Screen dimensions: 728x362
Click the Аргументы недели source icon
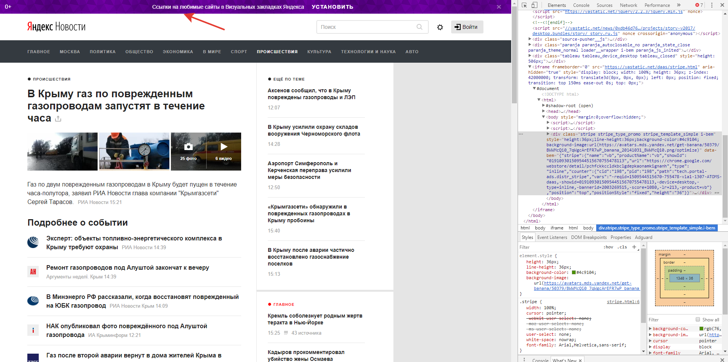click(x=33, y=272)
